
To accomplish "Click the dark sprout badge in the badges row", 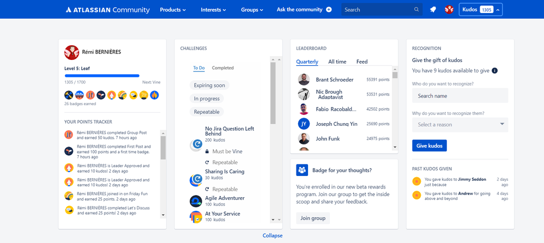I will point(101,95).
